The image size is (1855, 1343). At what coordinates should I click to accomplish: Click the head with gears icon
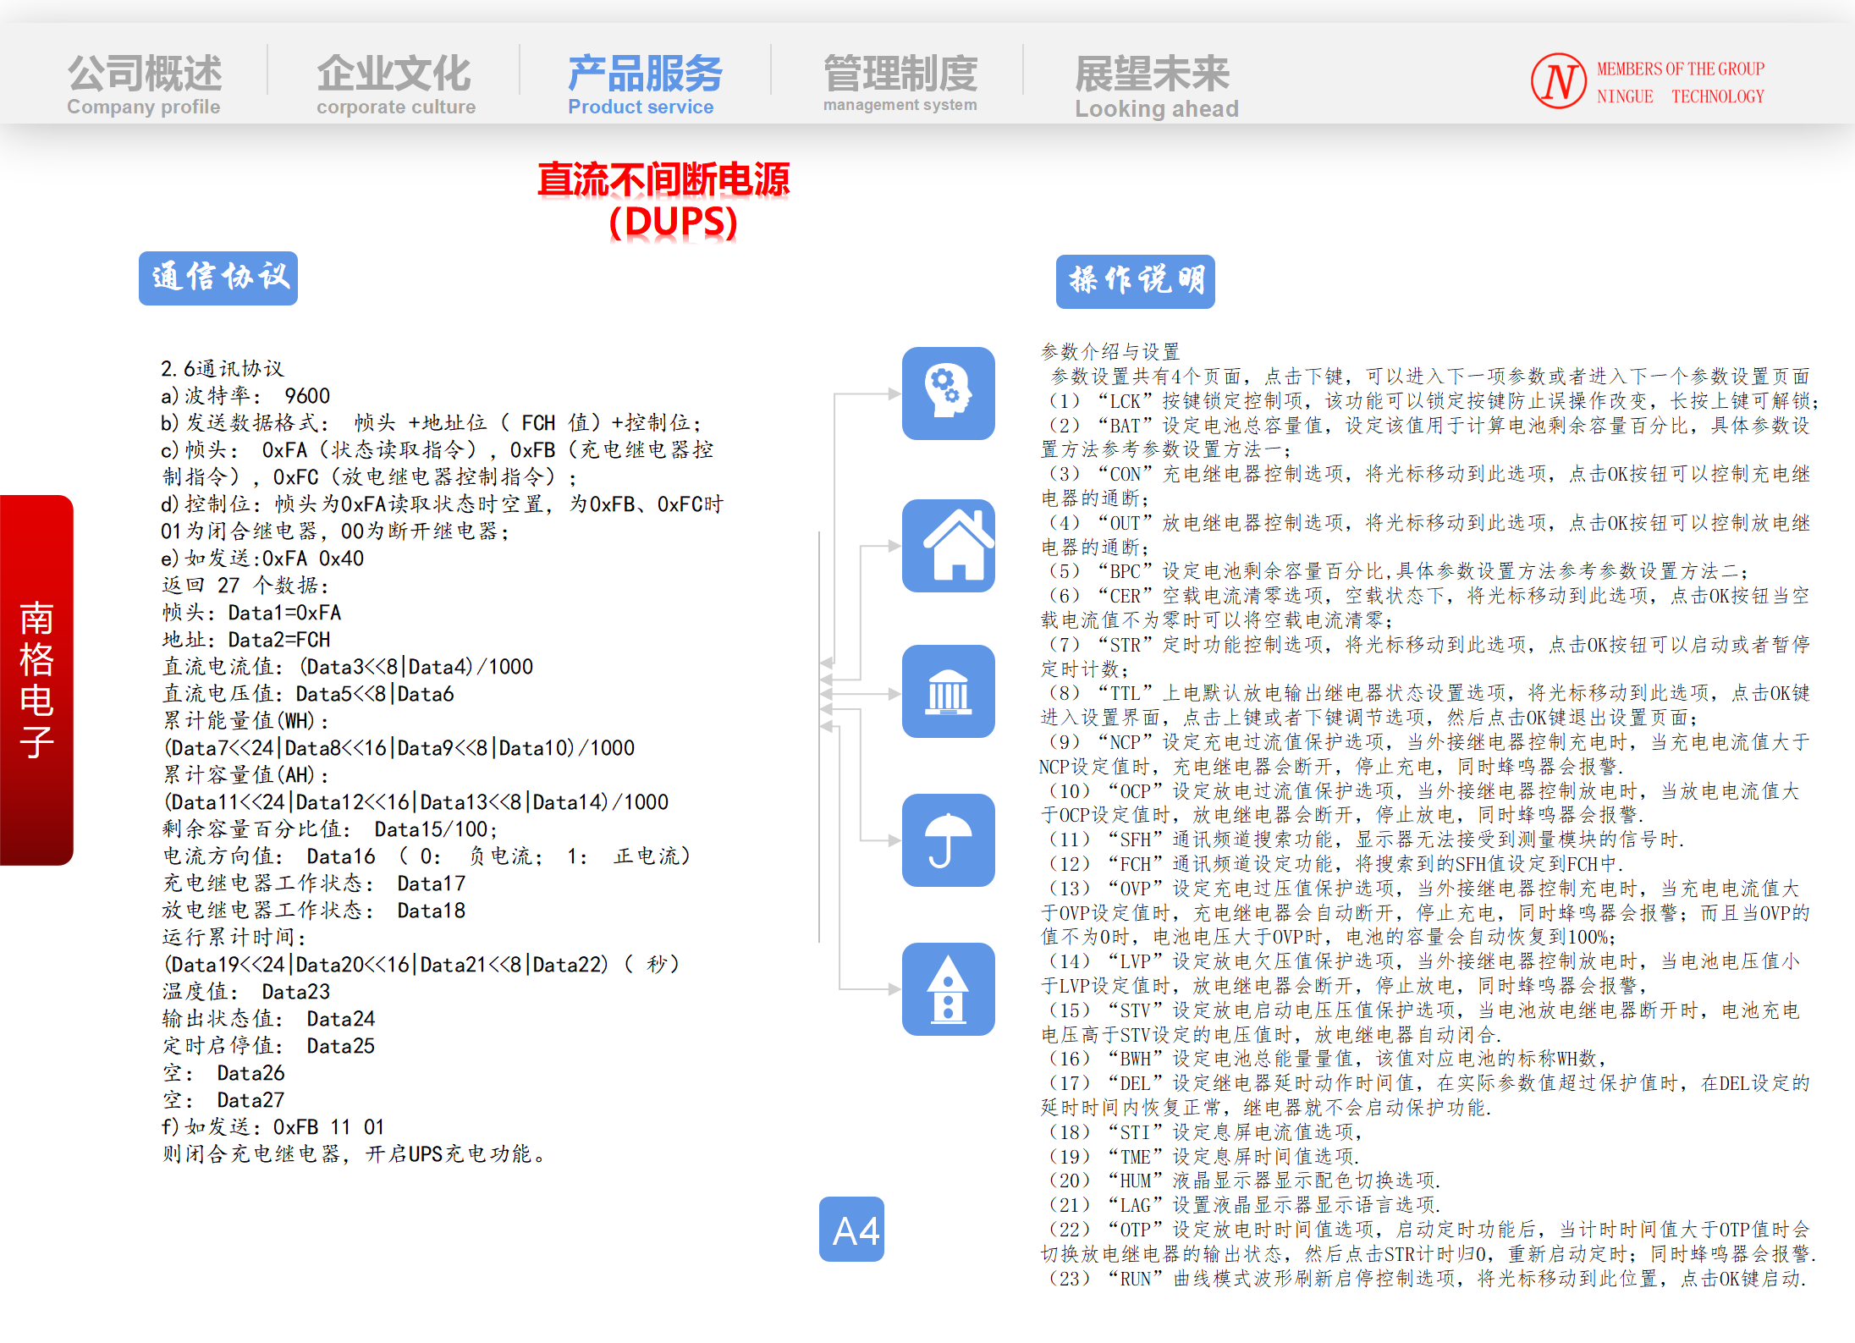[x=948, y=394]
